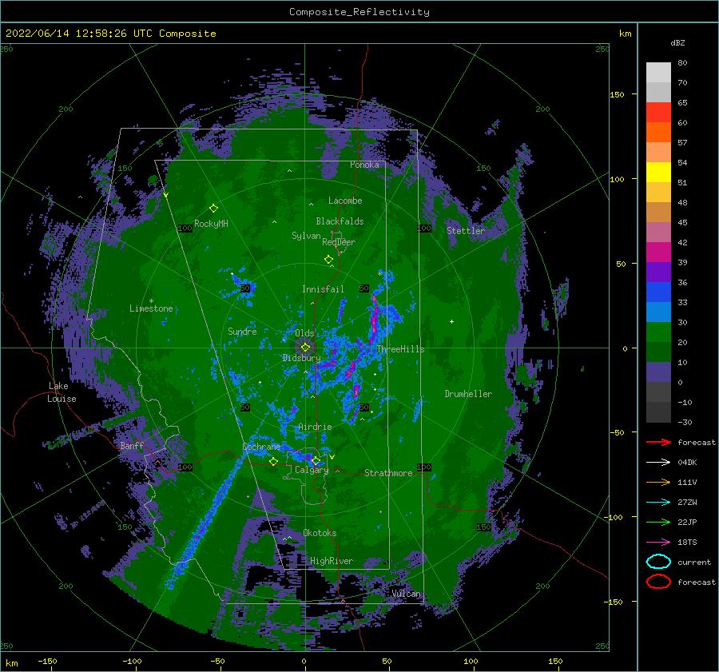Click the cyan current ellipse symbol
719x672 pixels.
click(x=658, y=562)
